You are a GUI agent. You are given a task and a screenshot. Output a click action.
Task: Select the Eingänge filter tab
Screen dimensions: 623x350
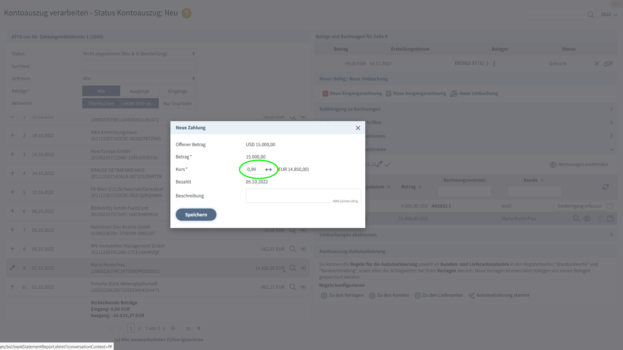point(177,91)
